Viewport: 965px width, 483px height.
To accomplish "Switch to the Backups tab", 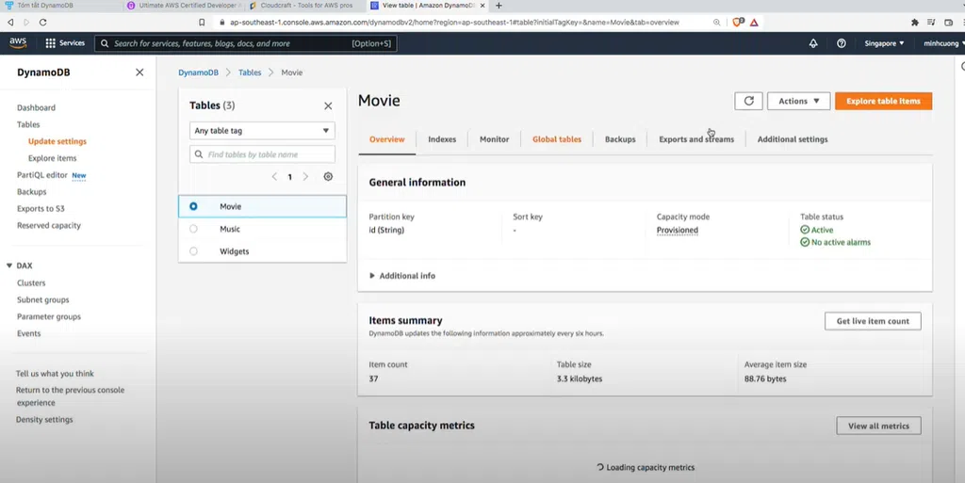I will pyautogui.click(x=620, y=139).
